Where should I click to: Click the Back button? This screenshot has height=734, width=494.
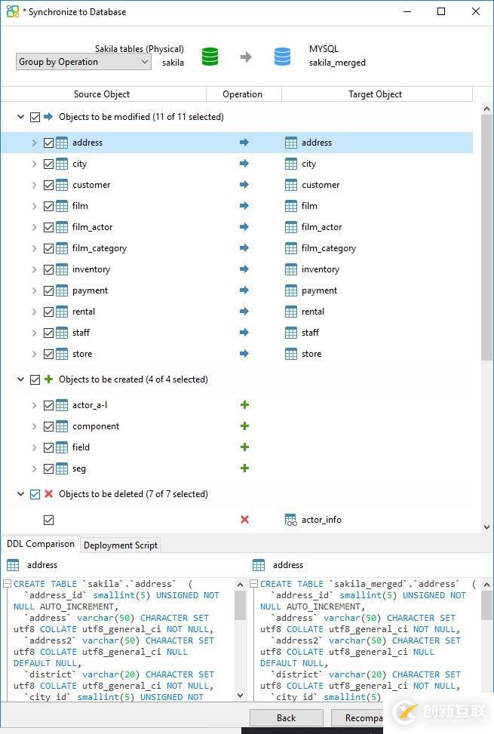287,718
